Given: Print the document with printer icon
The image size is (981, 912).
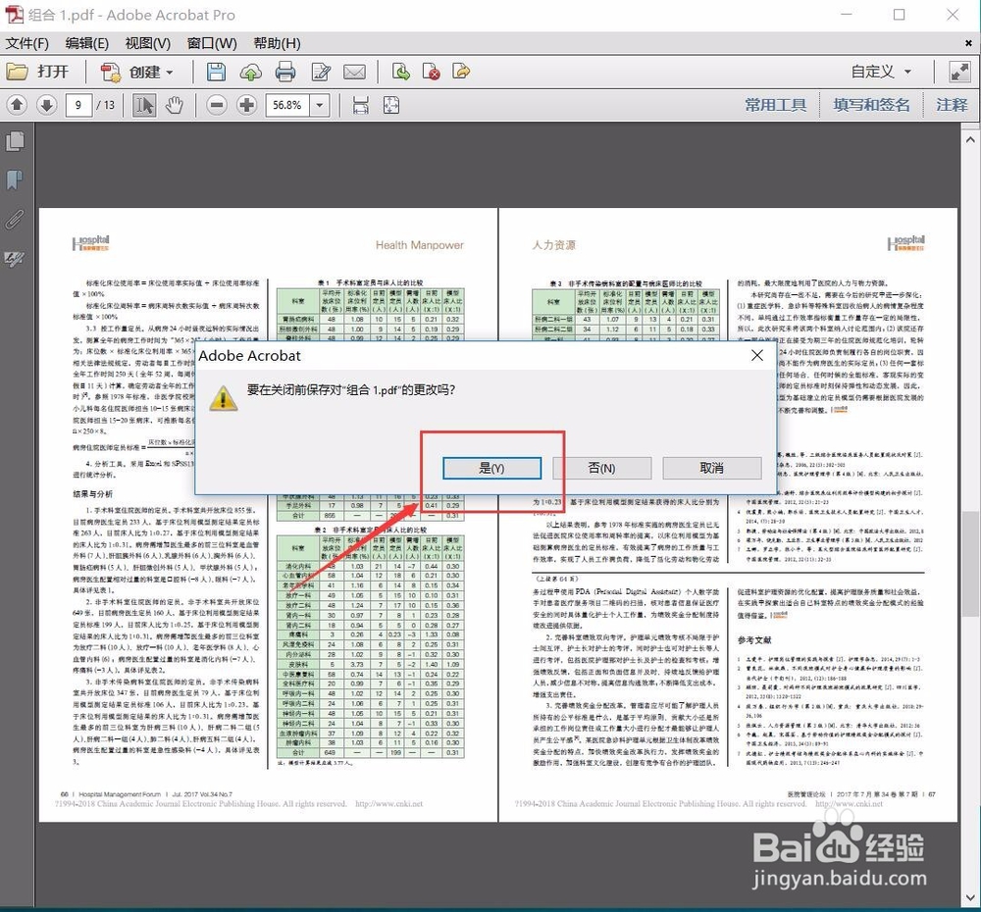Looking at the screenshot, I should click(285, 72).
